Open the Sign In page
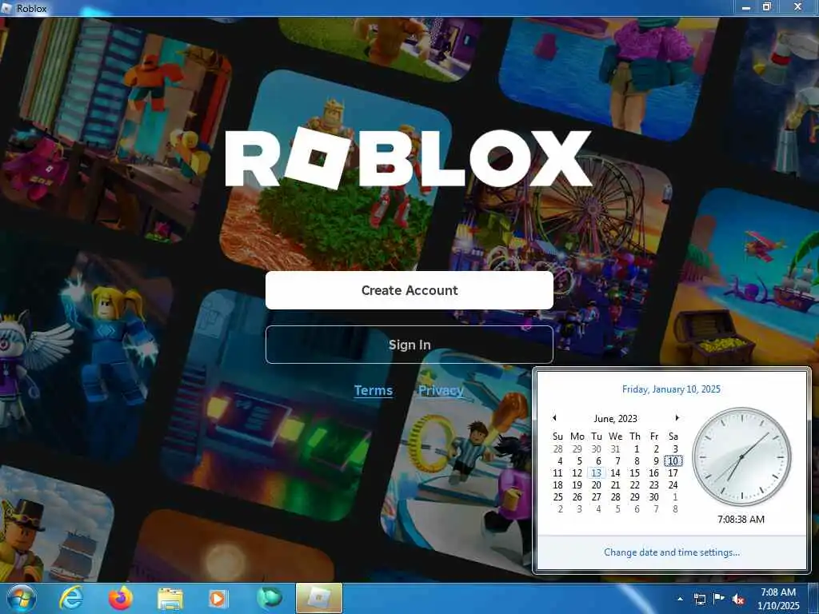This screenshot has height=614, width=819. pyautogui.click(x=409, y=345)
